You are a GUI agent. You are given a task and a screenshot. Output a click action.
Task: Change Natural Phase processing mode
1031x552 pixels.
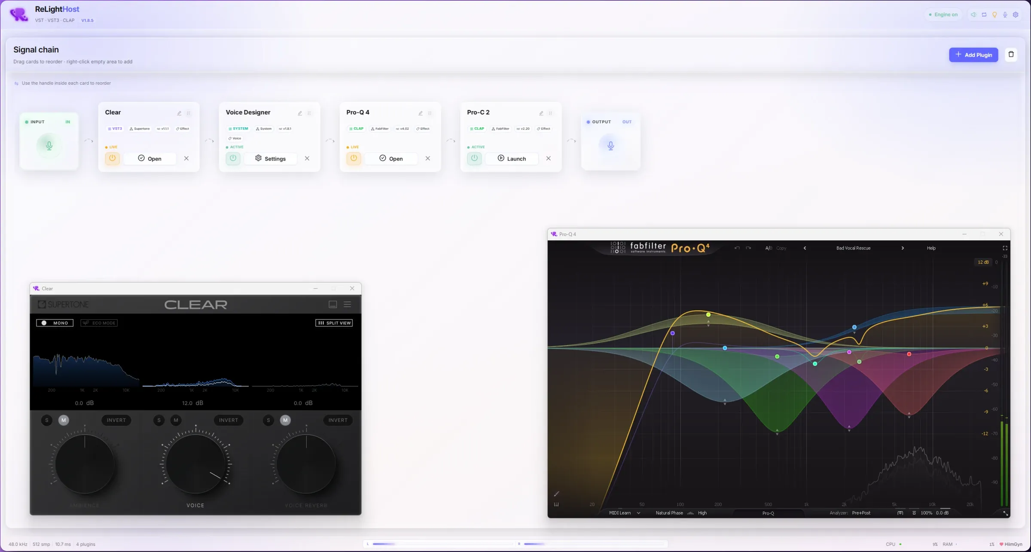tap(669, 513)
